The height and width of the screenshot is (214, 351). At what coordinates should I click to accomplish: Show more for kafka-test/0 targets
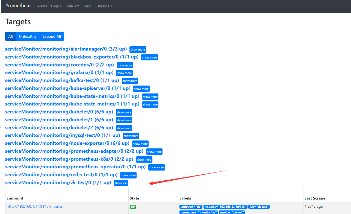pos(130,81)
